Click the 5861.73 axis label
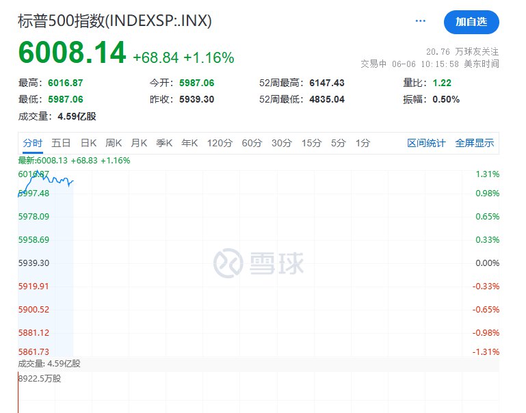The height and width of the screenshot is (413, 526). point(34,352)
